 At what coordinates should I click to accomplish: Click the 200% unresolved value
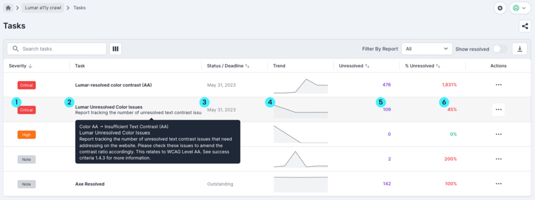tap(451, 159)
